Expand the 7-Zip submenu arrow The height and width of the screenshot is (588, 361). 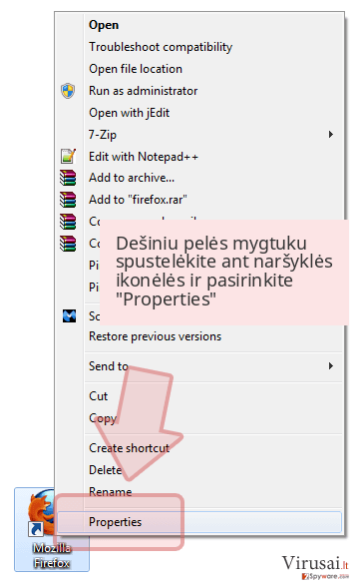(331, 134)
